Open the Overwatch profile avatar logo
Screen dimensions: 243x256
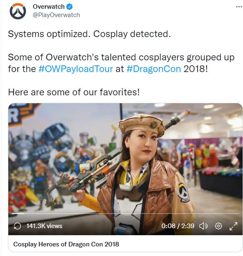pyautogui.click(x=18, y=11)
